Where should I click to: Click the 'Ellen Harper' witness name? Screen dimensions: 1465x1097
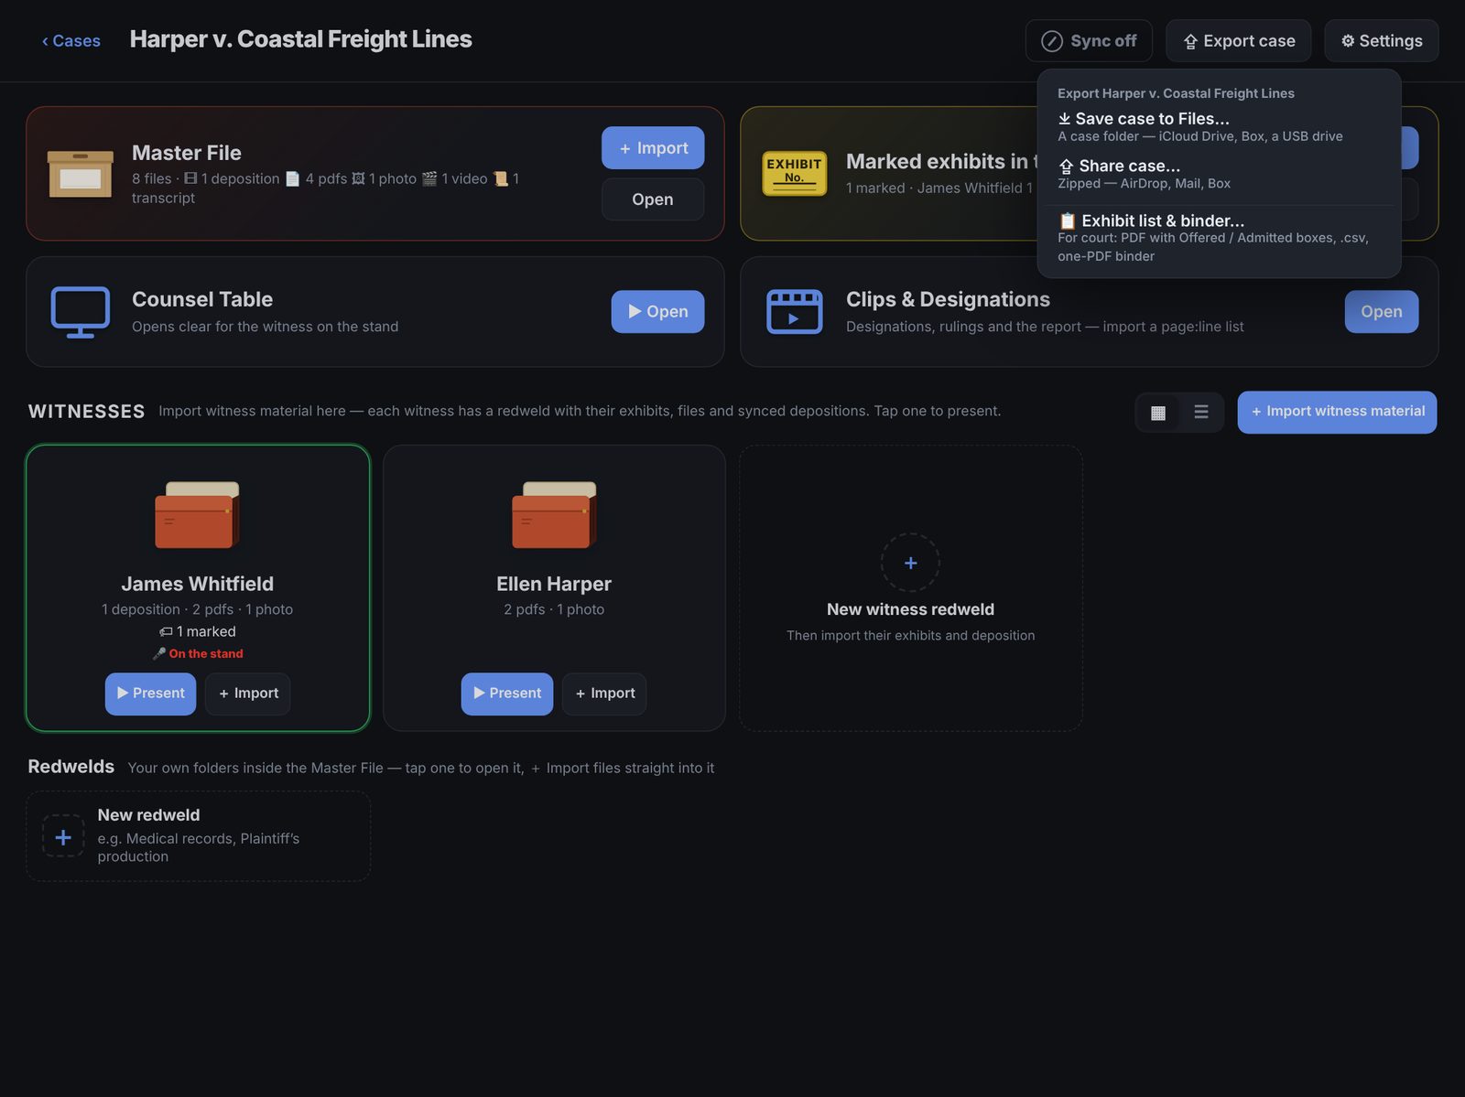pyautogui.click(x=554, y=584)
